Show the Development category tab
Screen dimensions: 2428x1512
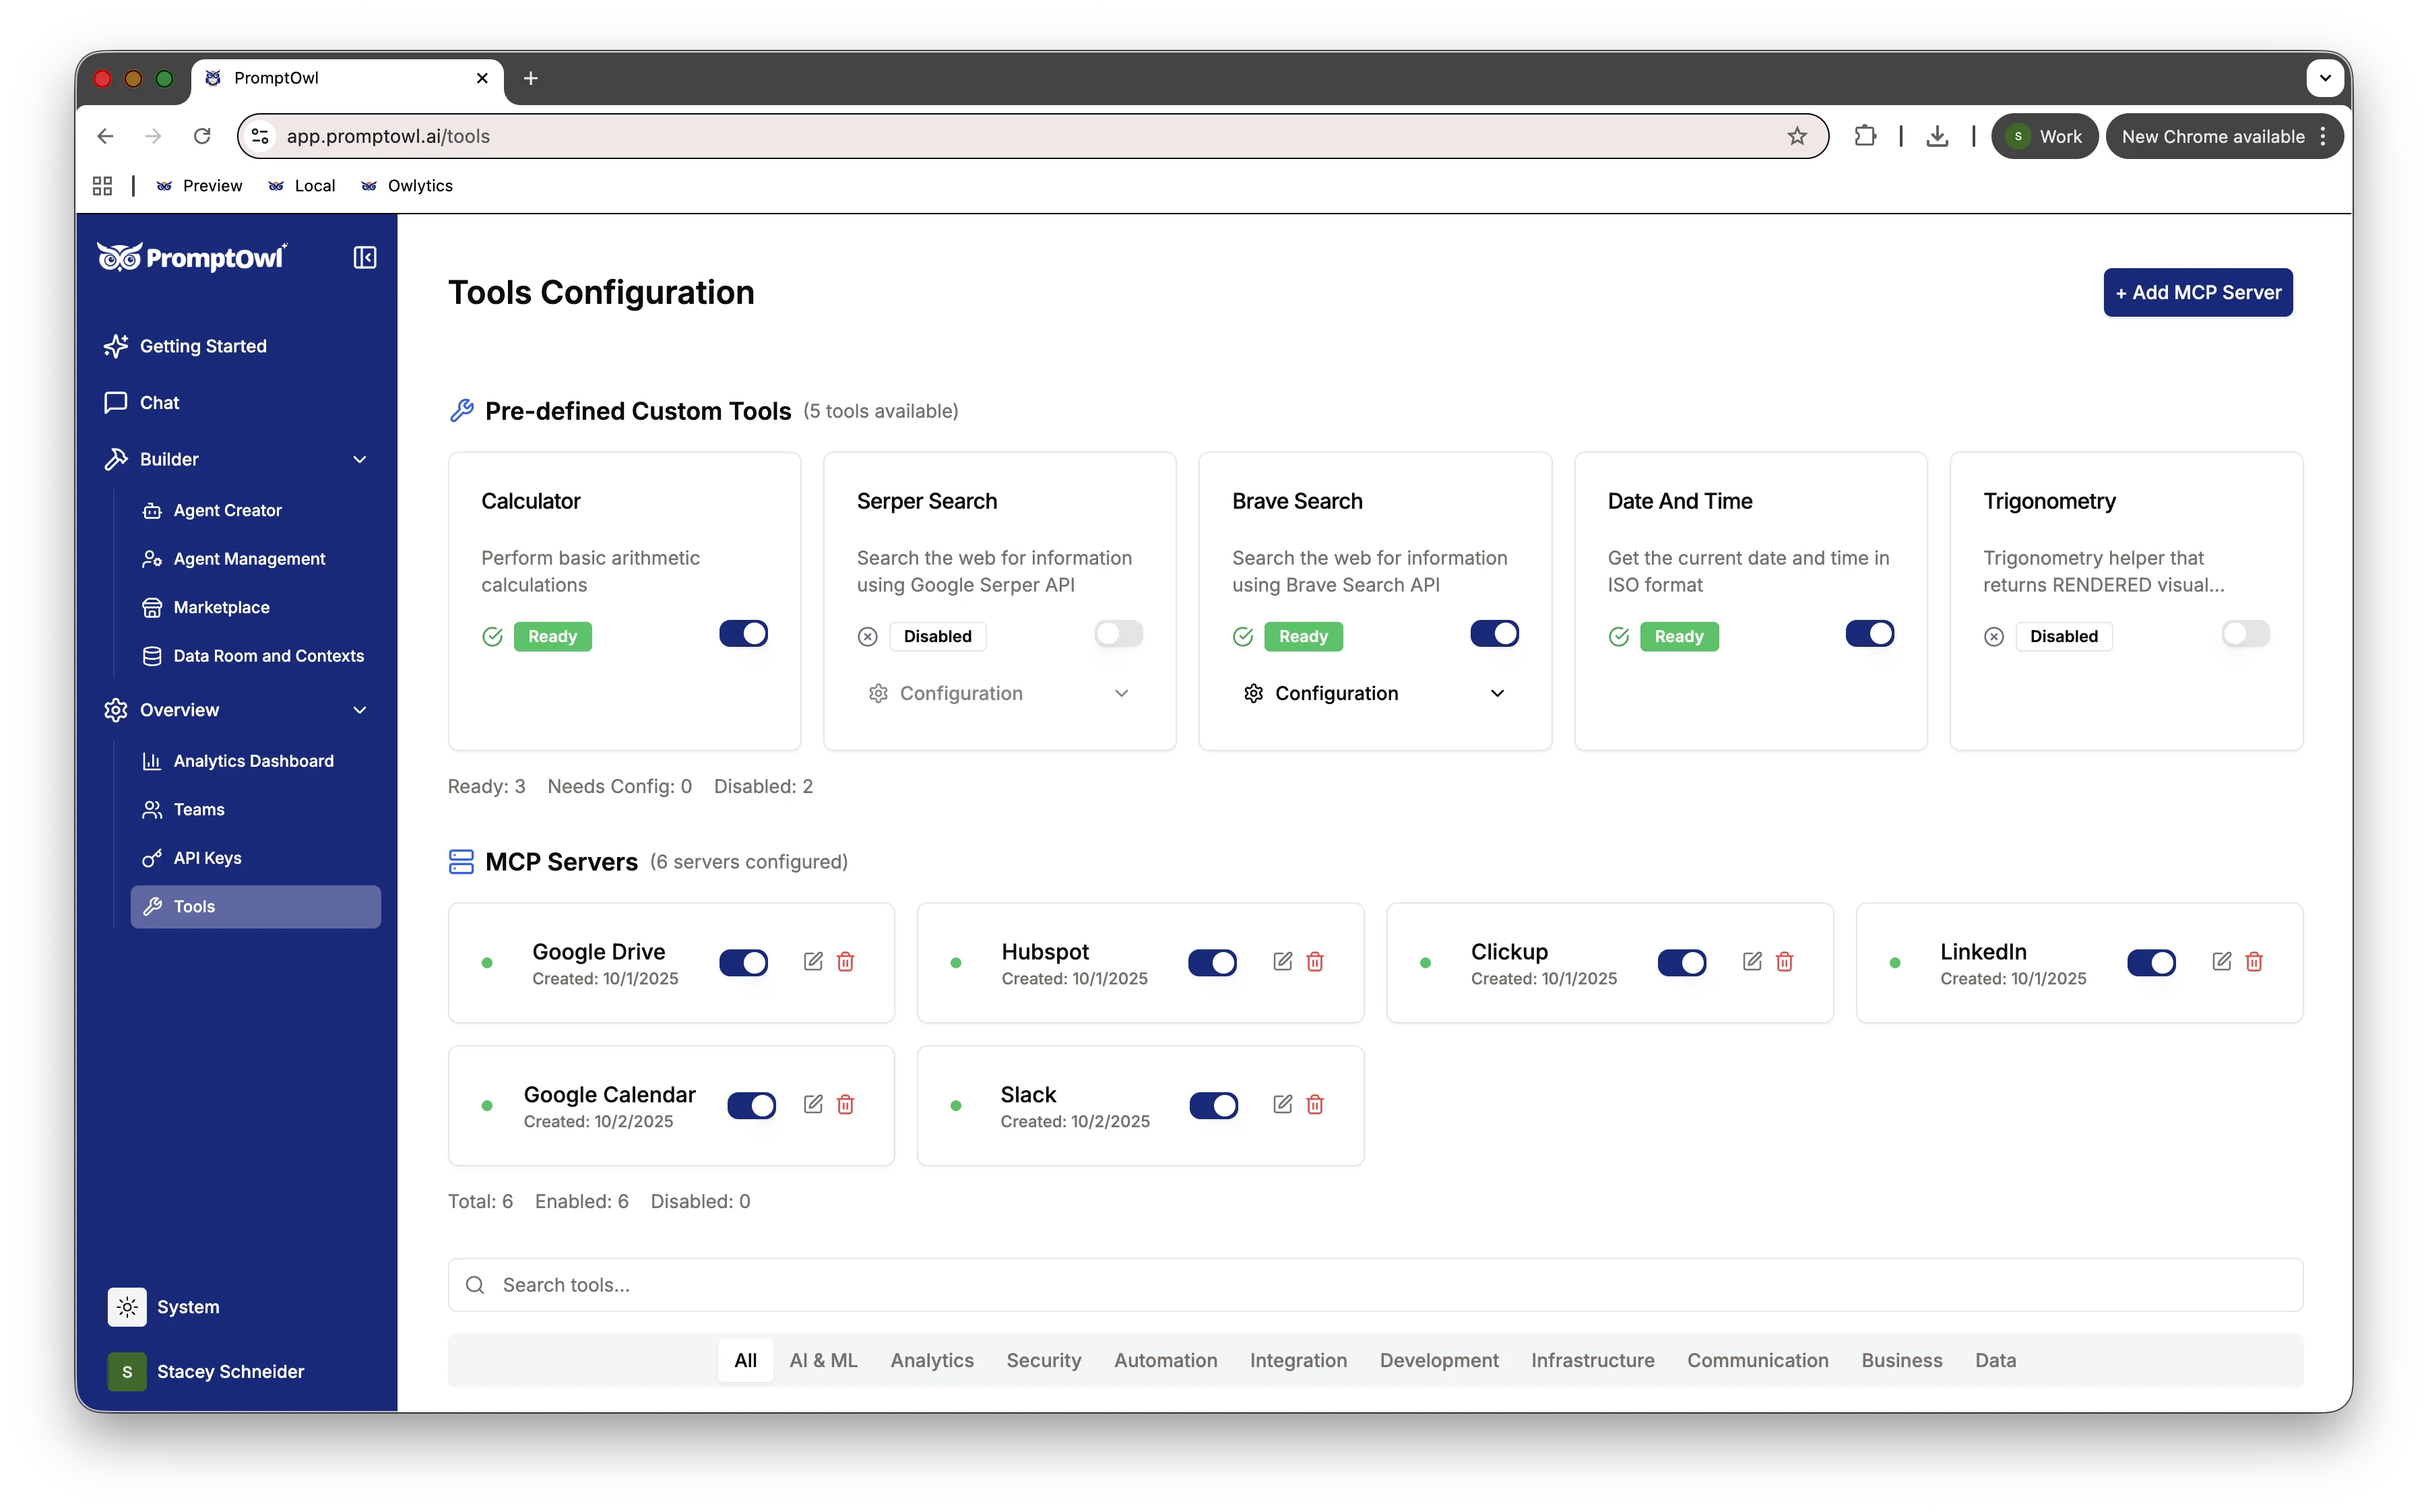1440,1360
